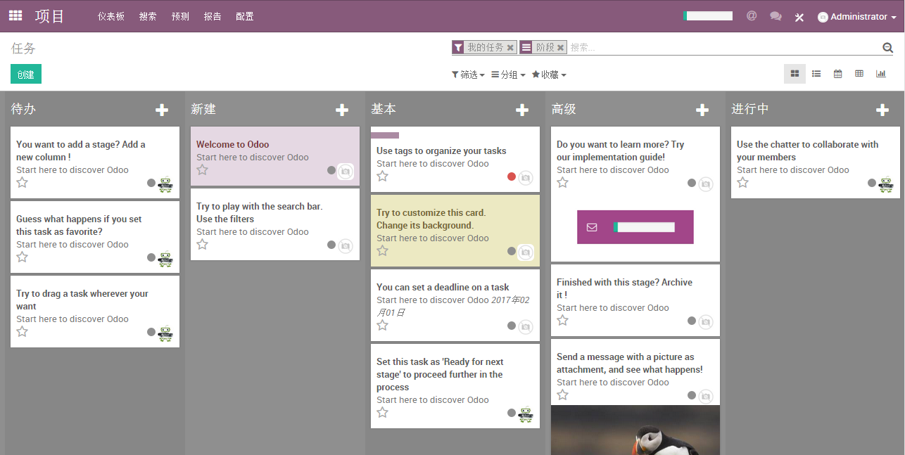Screen dimensions: 905x455
Task: Open the Administrator user menu
Action: (x=857, y=17)
